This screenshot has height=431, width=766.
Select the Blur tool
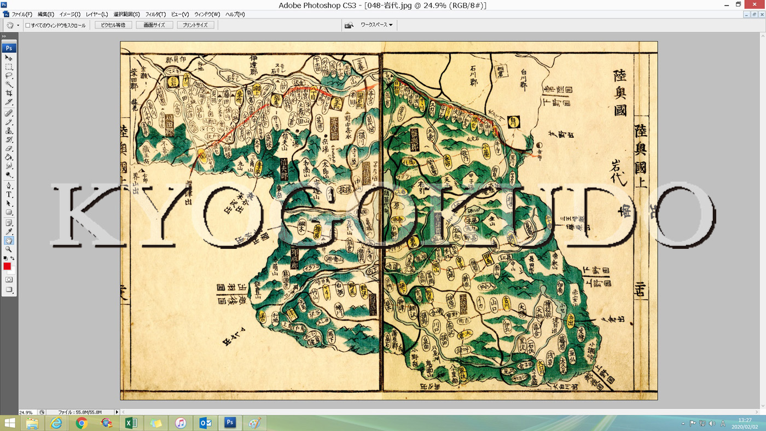point(9,166)
